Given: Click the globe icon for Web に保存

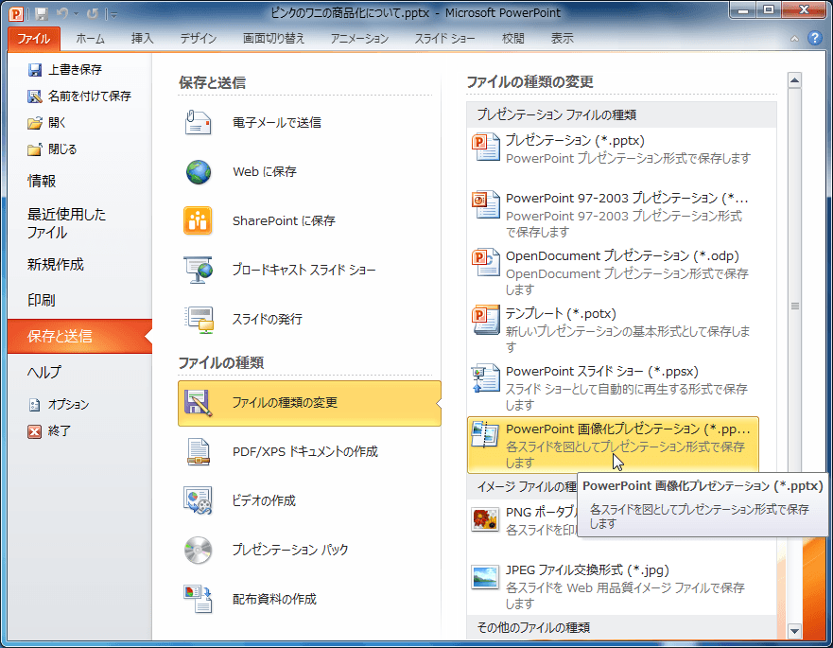Looking at the screenshot, I should pyautogui.click(x=199, y=172).
